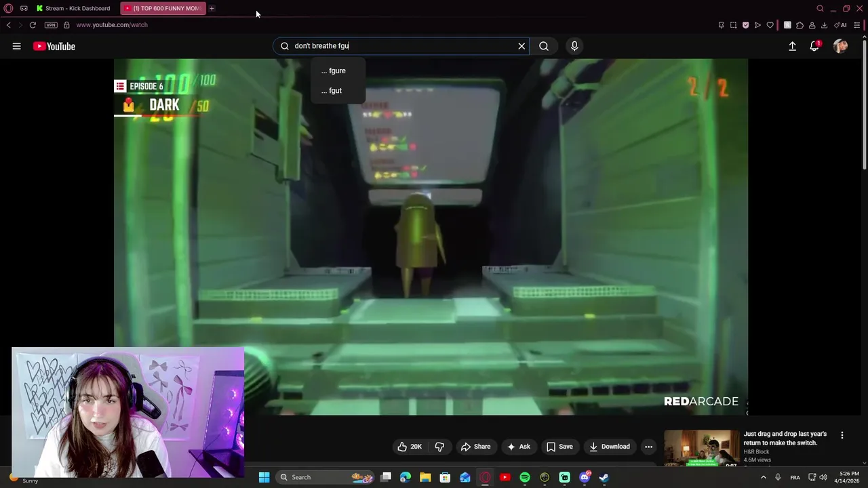Save the video to a playlist
The height and width of the screenshot is (488, 868).
click(x=559, y=447)
